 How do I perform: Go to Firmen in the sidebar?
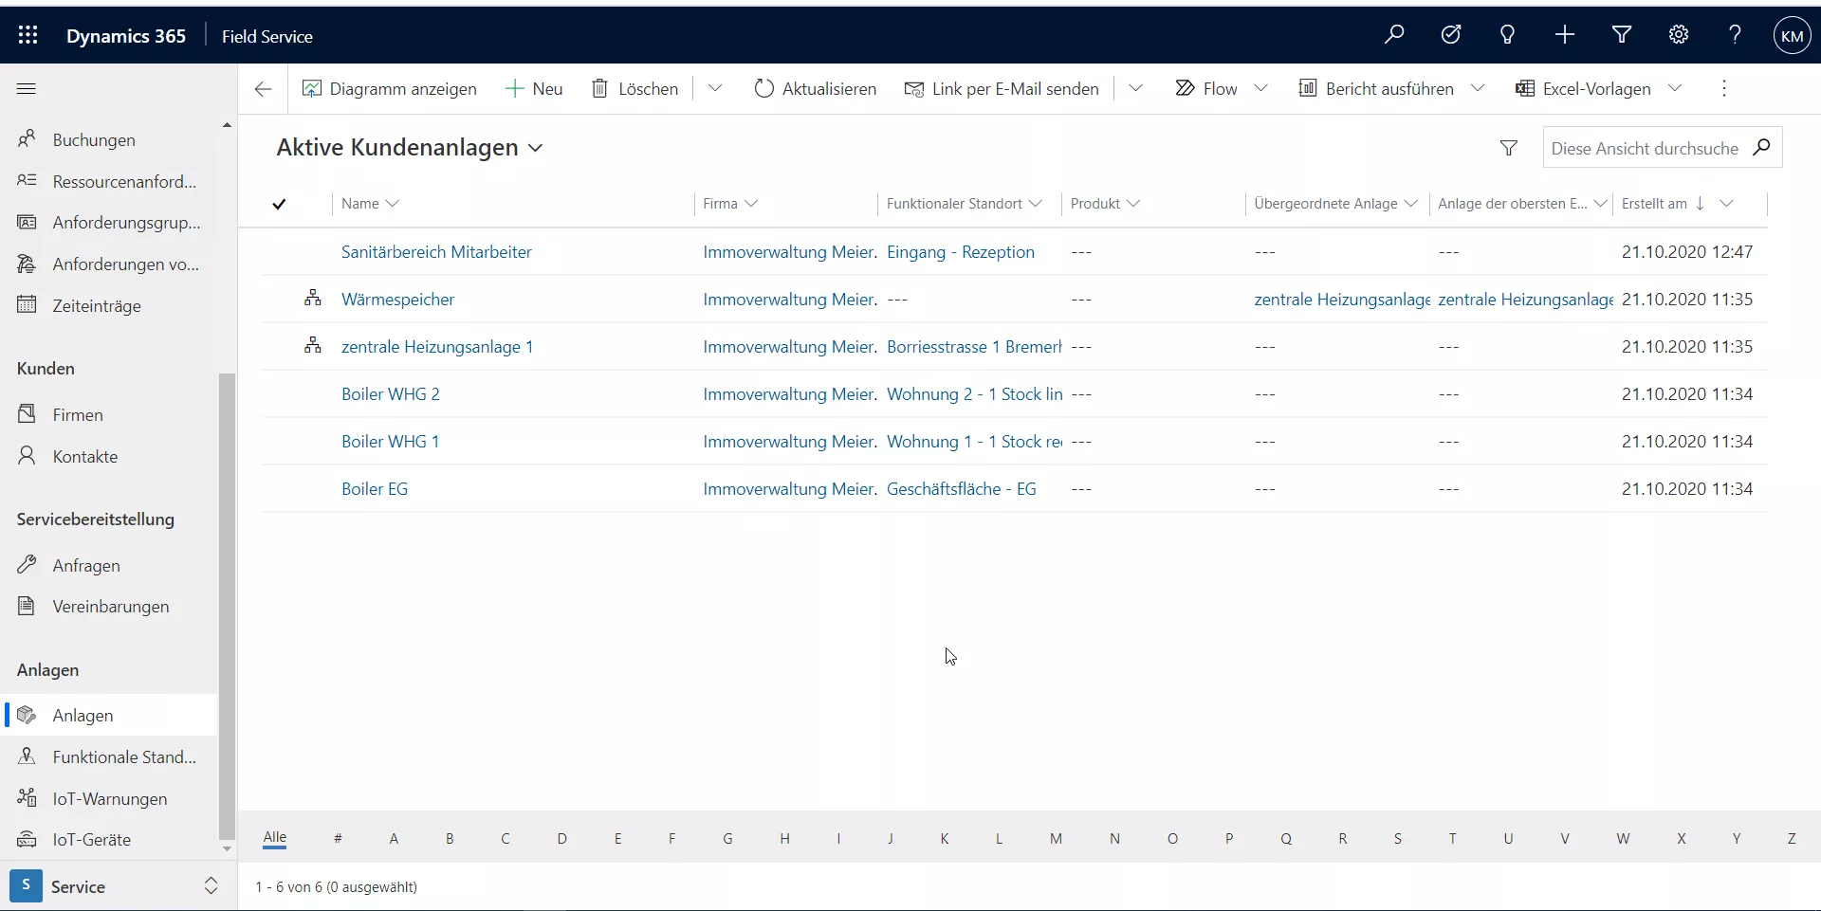tap(78, 414)
